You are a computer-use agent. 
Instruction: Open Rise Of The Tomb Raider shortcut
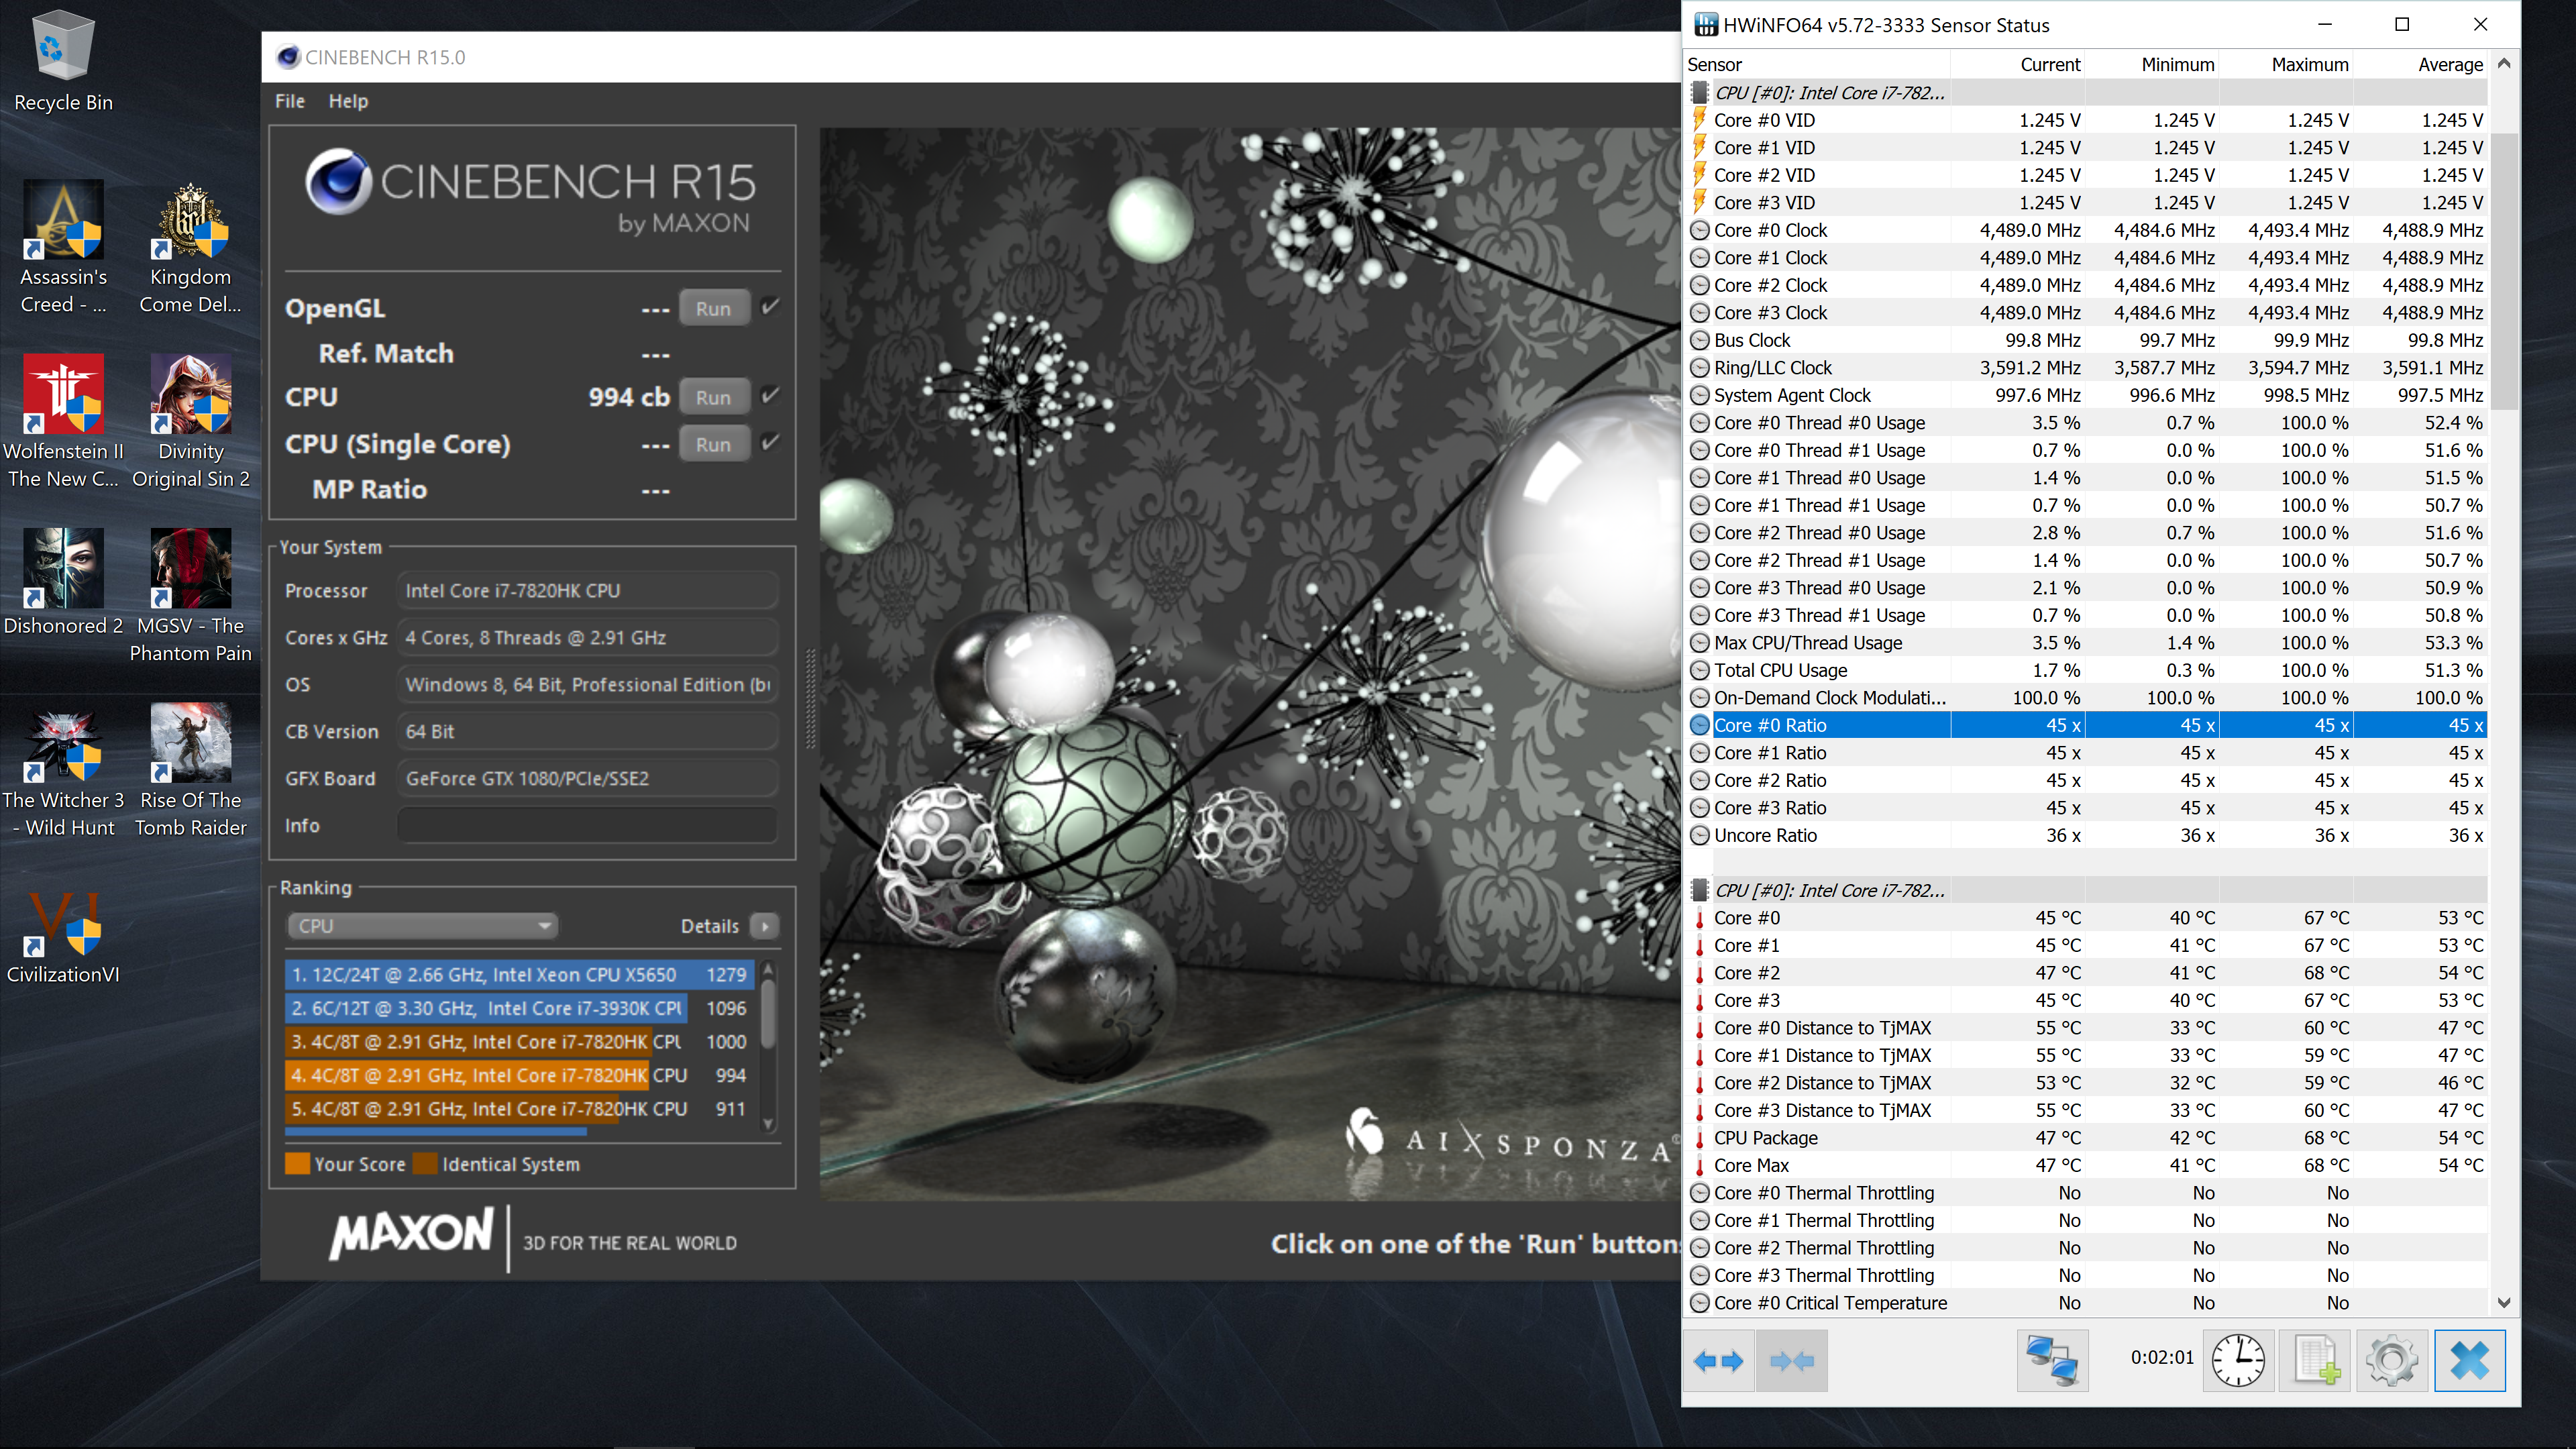[190, 770]
